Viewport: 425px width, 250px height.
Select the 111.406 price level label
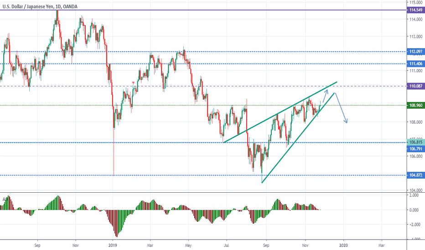point(415,64)
